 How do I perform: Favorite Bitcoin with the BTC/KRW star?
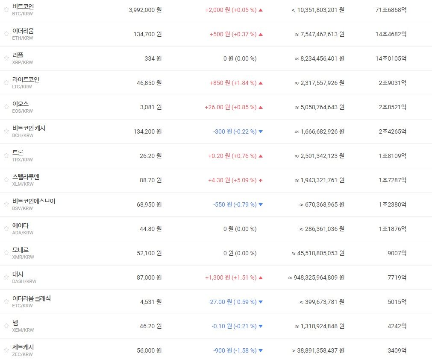6,10
